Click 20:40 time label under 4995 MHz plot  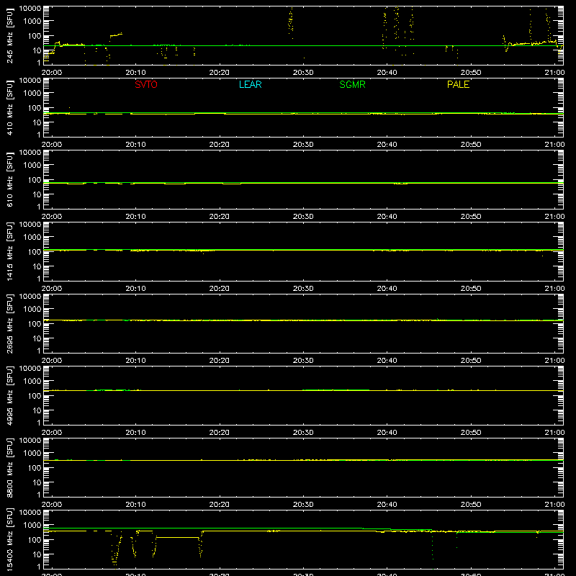pos(387,433)
